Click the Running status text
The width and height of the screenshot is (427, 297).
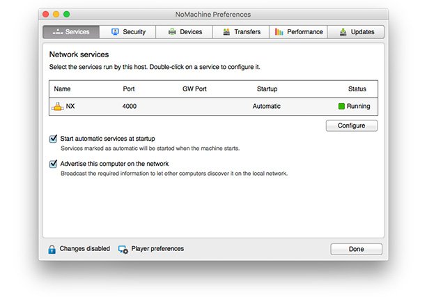pos(358,106)
